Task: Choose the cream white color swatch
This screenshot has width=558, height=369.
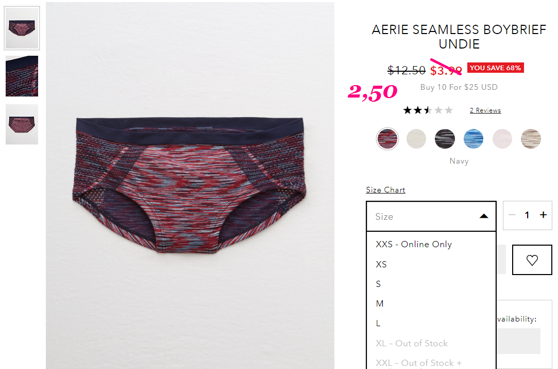Action: pos(416,139)
